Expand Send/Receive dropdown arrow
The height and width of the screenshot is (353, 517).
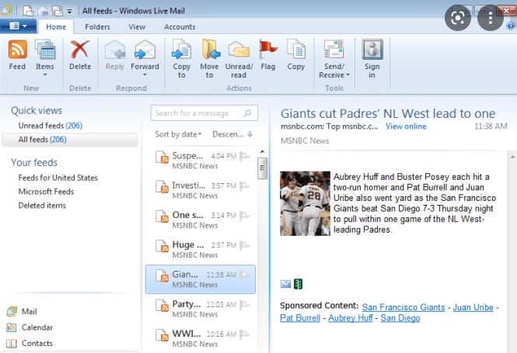348,75
